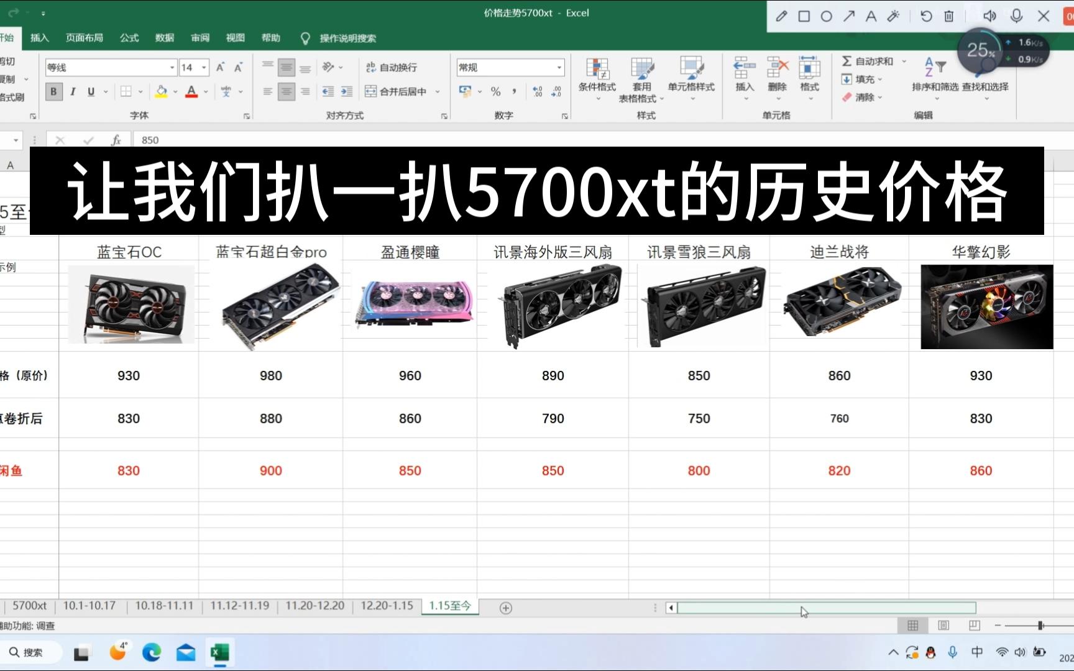Image resolution: width=1074 pixels, height=671 pixels.
Task: Increase decimal places icon
Action: [538, 92]
